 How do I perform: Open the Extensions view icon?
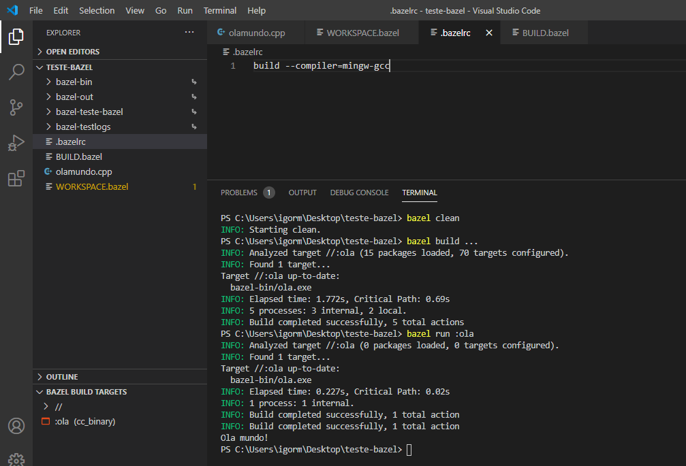coord(16,178)
